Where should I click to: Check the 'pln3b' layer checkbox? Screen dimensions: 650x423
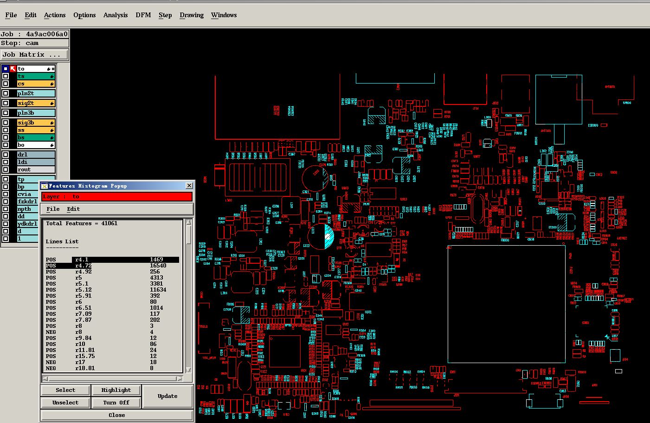(6, 113)
